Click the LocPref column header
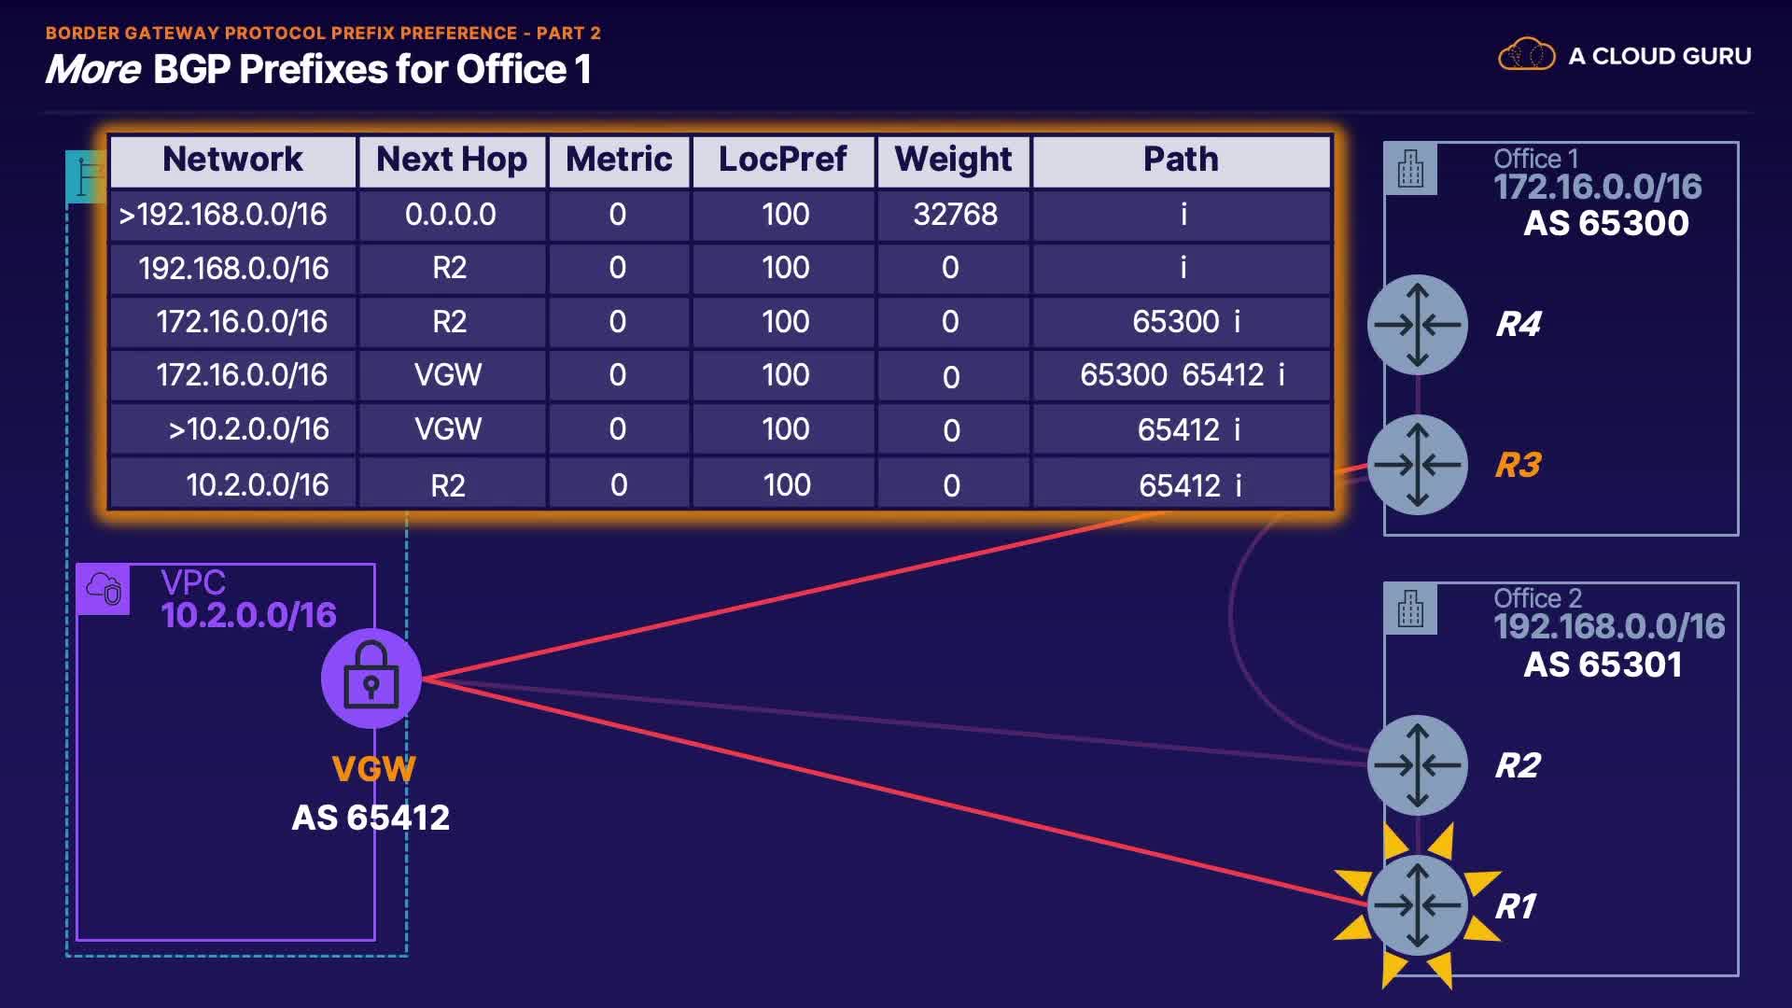This screenshot has width=1792, height=1008. point(782,160)
